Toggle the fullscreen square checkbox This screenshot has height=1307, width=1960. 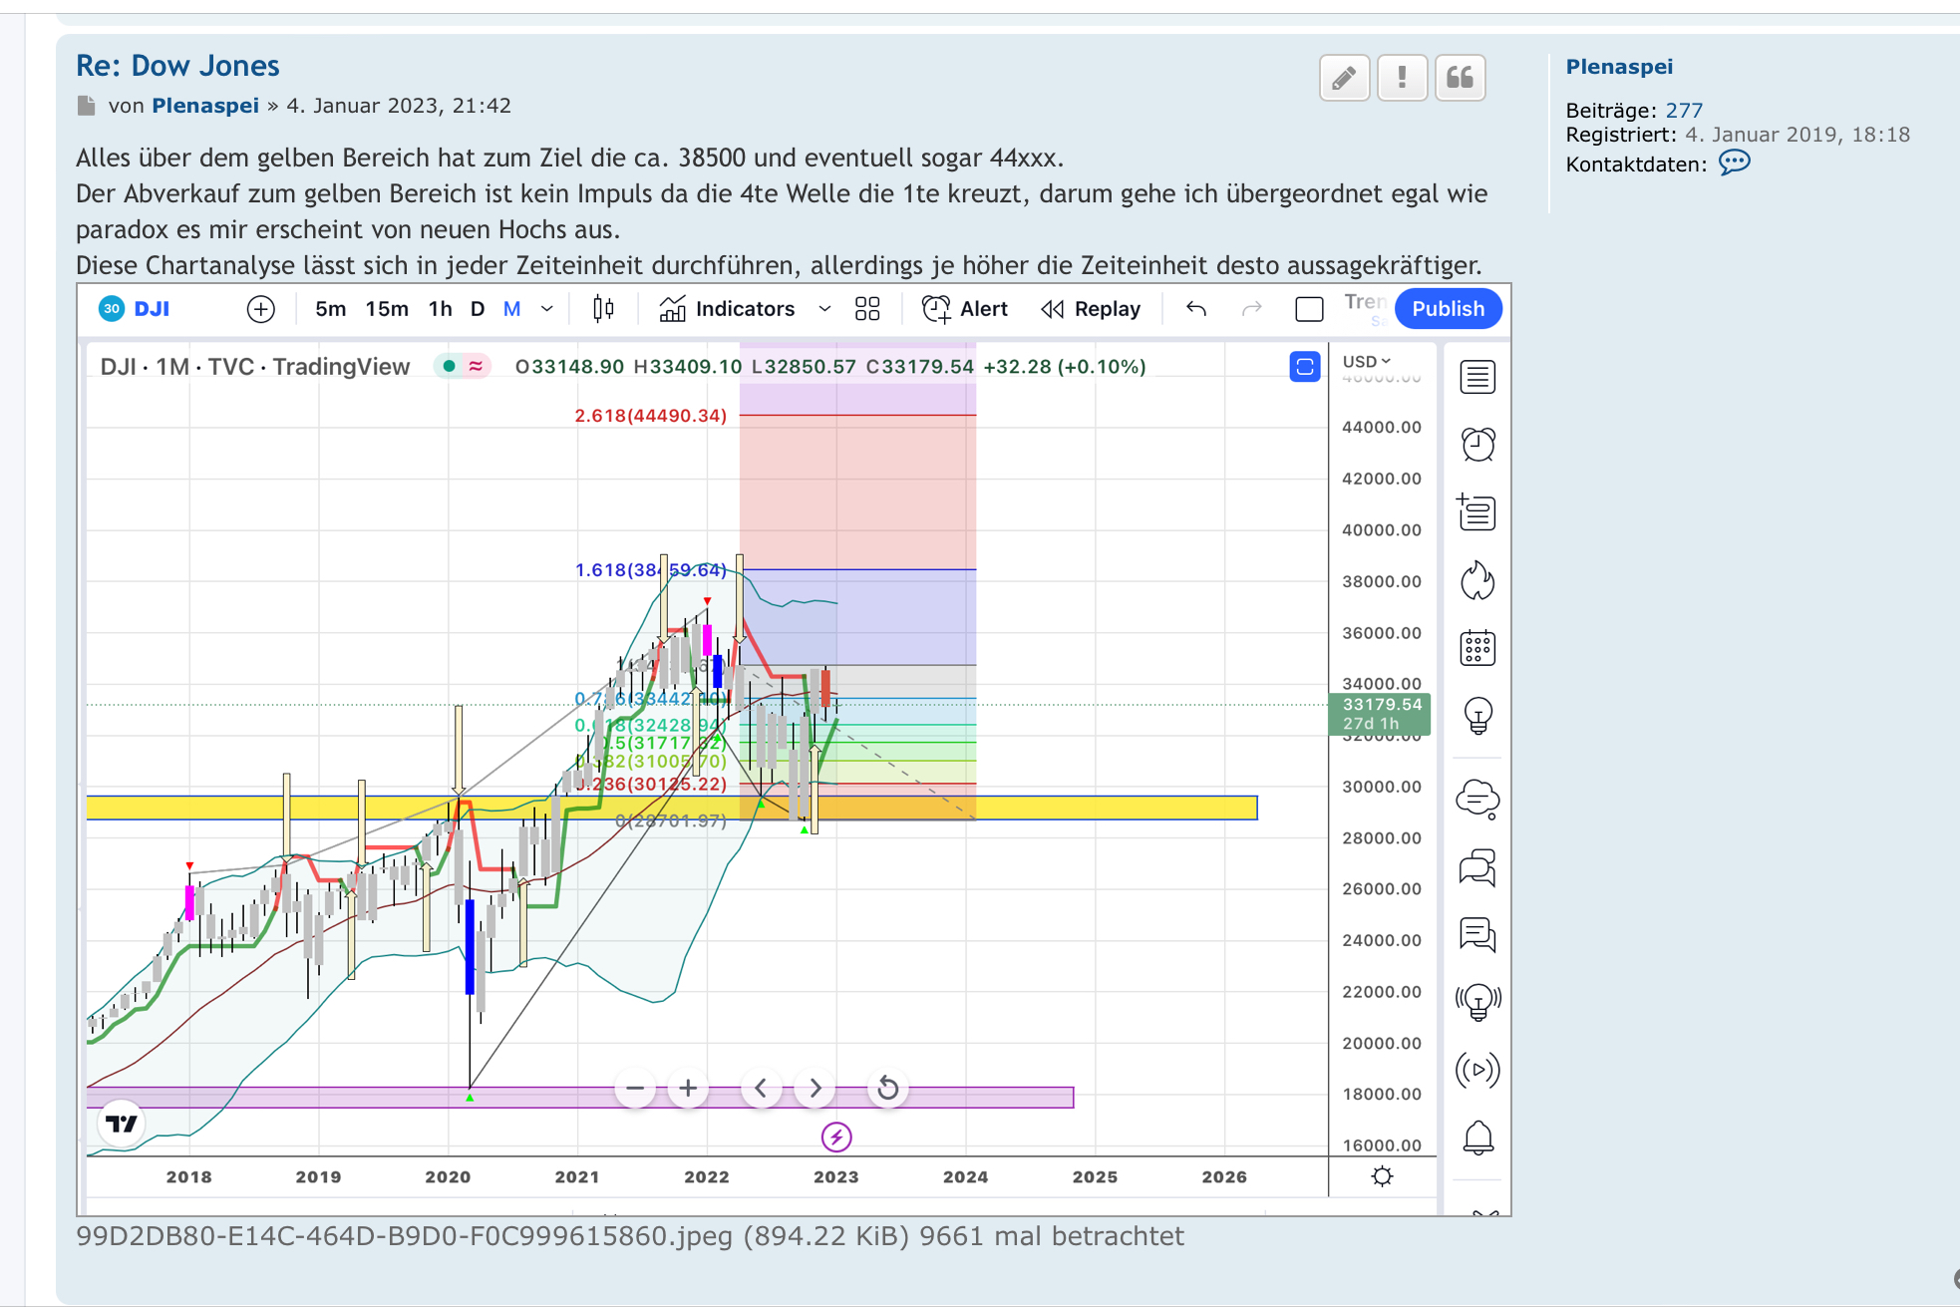1309,309
